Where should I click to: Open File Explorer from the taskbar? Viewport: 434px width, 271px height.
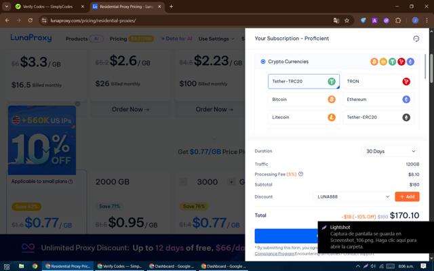point(21,266)
